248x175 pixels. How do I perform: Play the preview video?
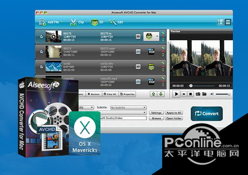(x=176, y=94)
